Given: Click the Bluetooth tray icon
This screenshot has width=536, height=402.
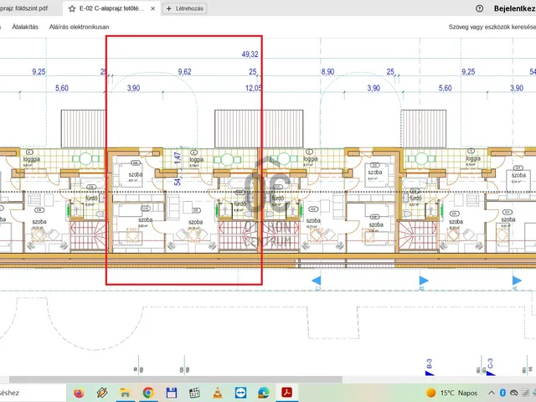Looking at the screenshot, I should [502, 393].
